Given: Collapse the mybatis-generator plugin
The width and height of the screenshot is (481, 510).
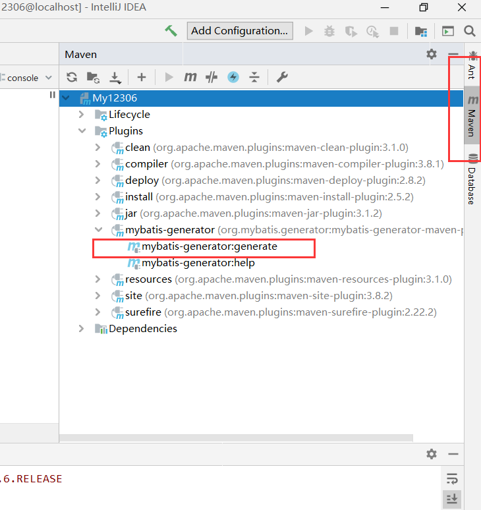Looking at the screenshot, I should coord(99,229).
